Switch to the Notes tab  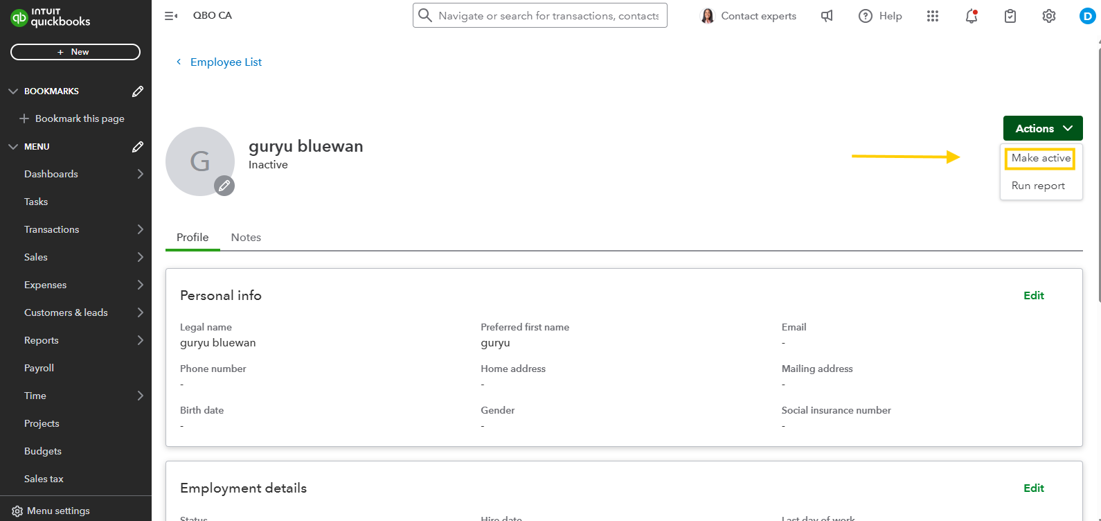pyautogui.click(x=246, y=237)
